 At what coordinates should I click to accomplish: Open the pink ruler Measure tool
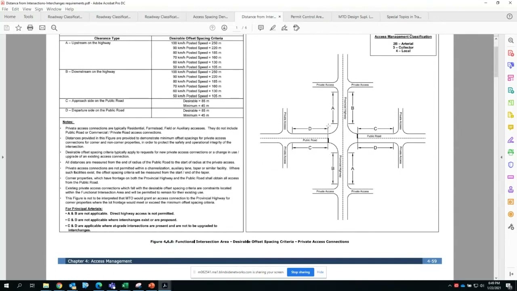pyautogui.click(x=511, y=177)
